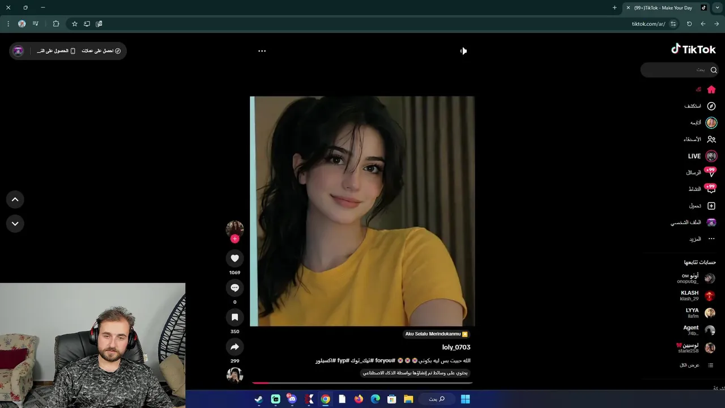Click Get Coins (احصل على عملات) button
The image size is (725, 408).
[101, 51]
